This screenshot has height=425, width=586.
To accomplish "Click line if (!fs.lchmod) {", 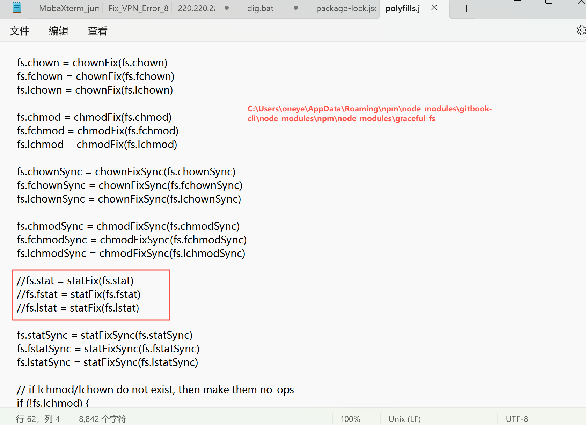I will coord(53,403).
